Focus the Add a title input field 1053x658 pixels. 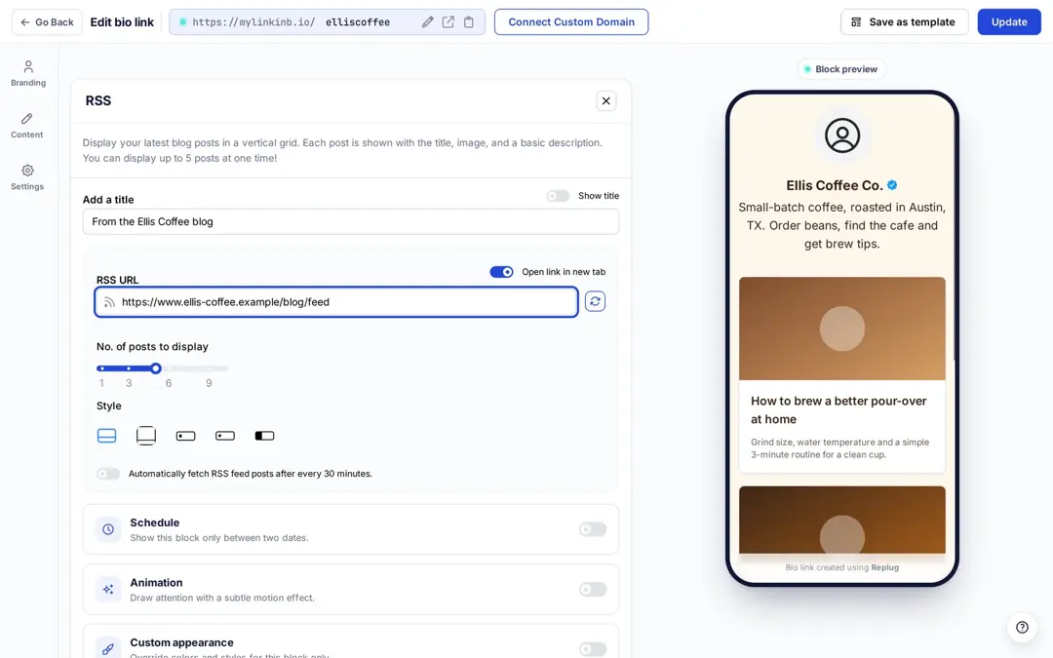click(x=351, y=221)
